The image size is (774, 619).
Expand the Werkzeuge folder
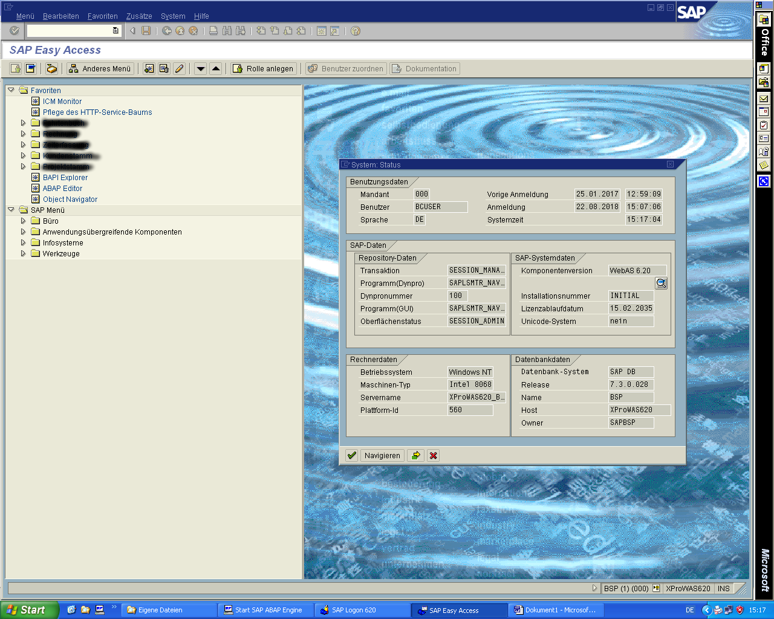point(24,253)
